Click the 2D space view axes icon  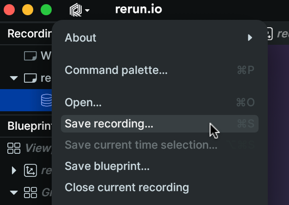click(30, 170)
